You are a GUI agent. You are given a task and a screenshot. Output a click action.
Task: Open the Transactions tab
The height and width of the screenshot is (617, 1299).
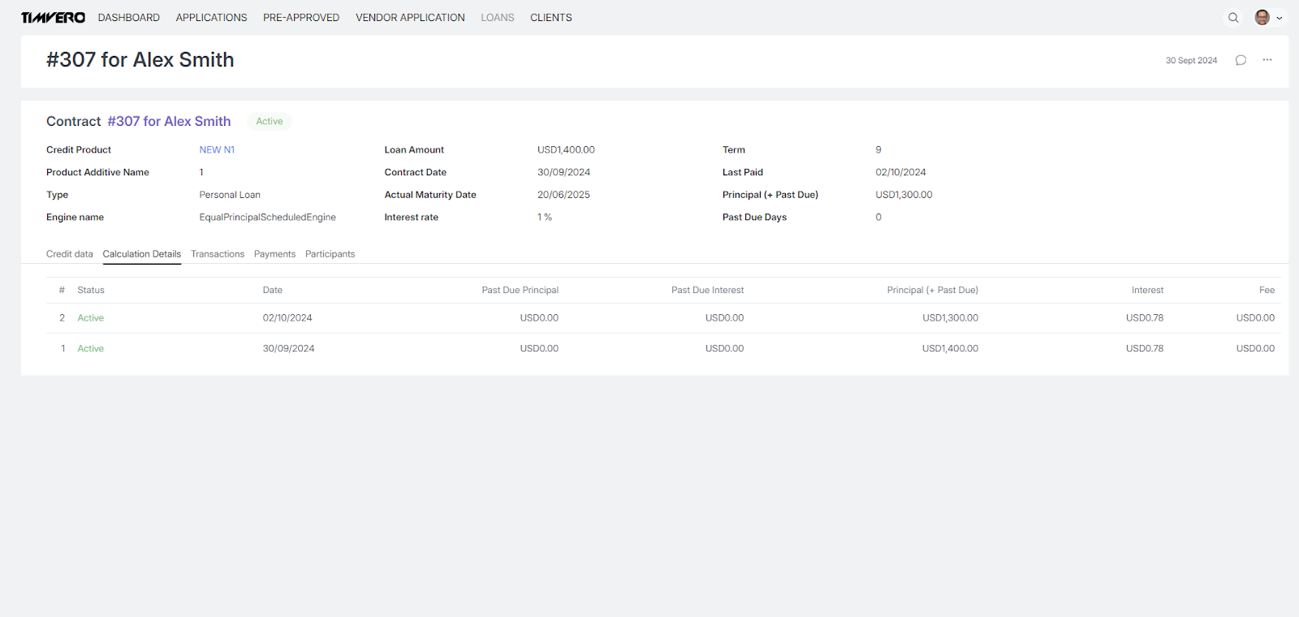click(218, 254)
